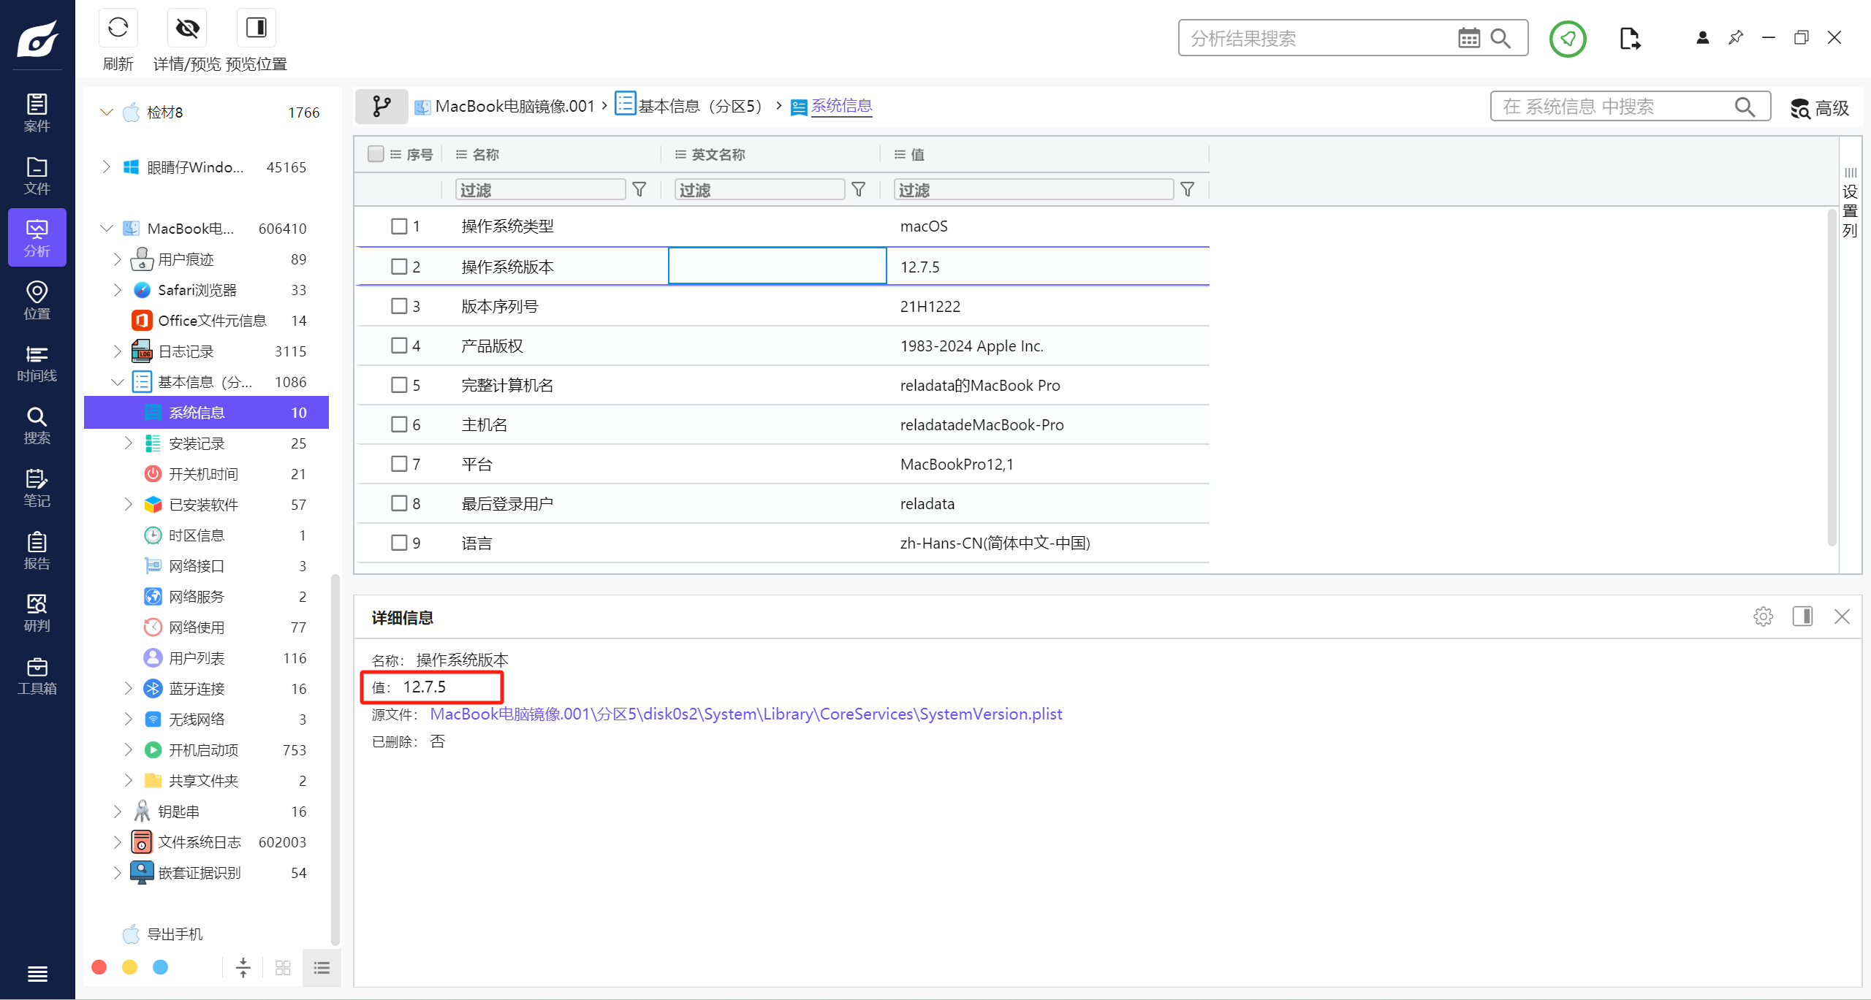The width and height of the screenshot is (1871, 1000).
Task: Open the Report (报告) sidebar section
Action: (x=37, y=551)
